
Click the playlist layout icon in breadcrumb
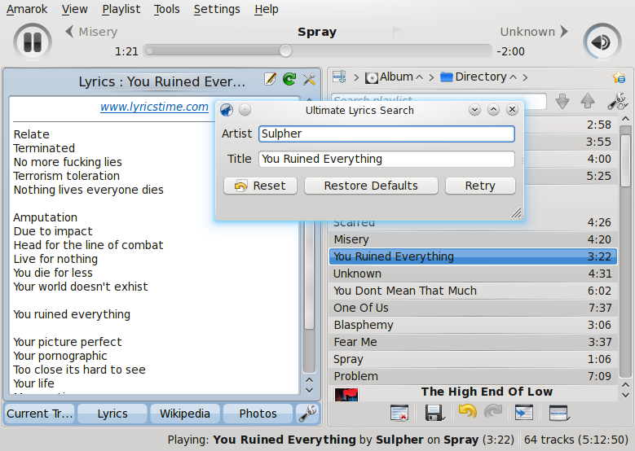coord(339,77)
